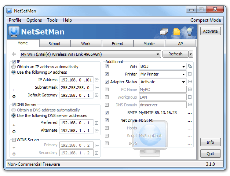Screen dimensions: 230x176
Task: Check the PC Name checkbox
Action: [107, 89]
